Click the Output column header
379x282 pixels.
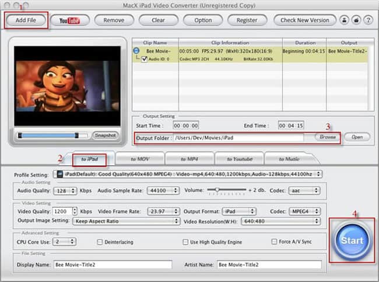click(x=349, y=43)
